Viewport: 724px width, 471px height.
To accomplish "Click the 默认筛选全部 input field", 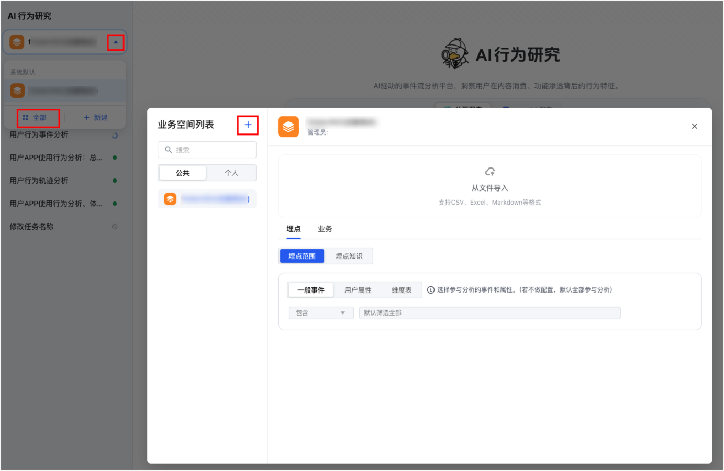I will click(490, 313).
